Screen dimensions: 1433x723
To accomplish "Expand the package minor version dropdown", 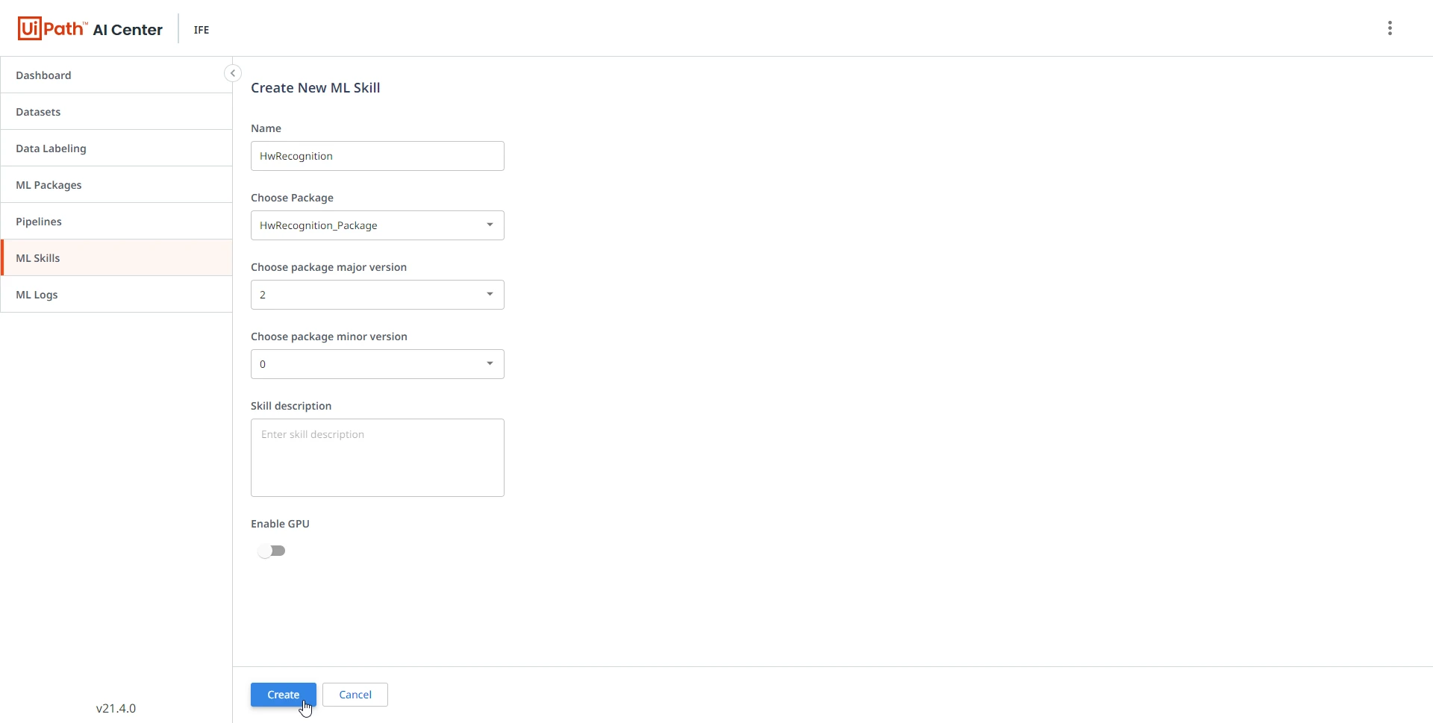I will [x=378, y=364].
